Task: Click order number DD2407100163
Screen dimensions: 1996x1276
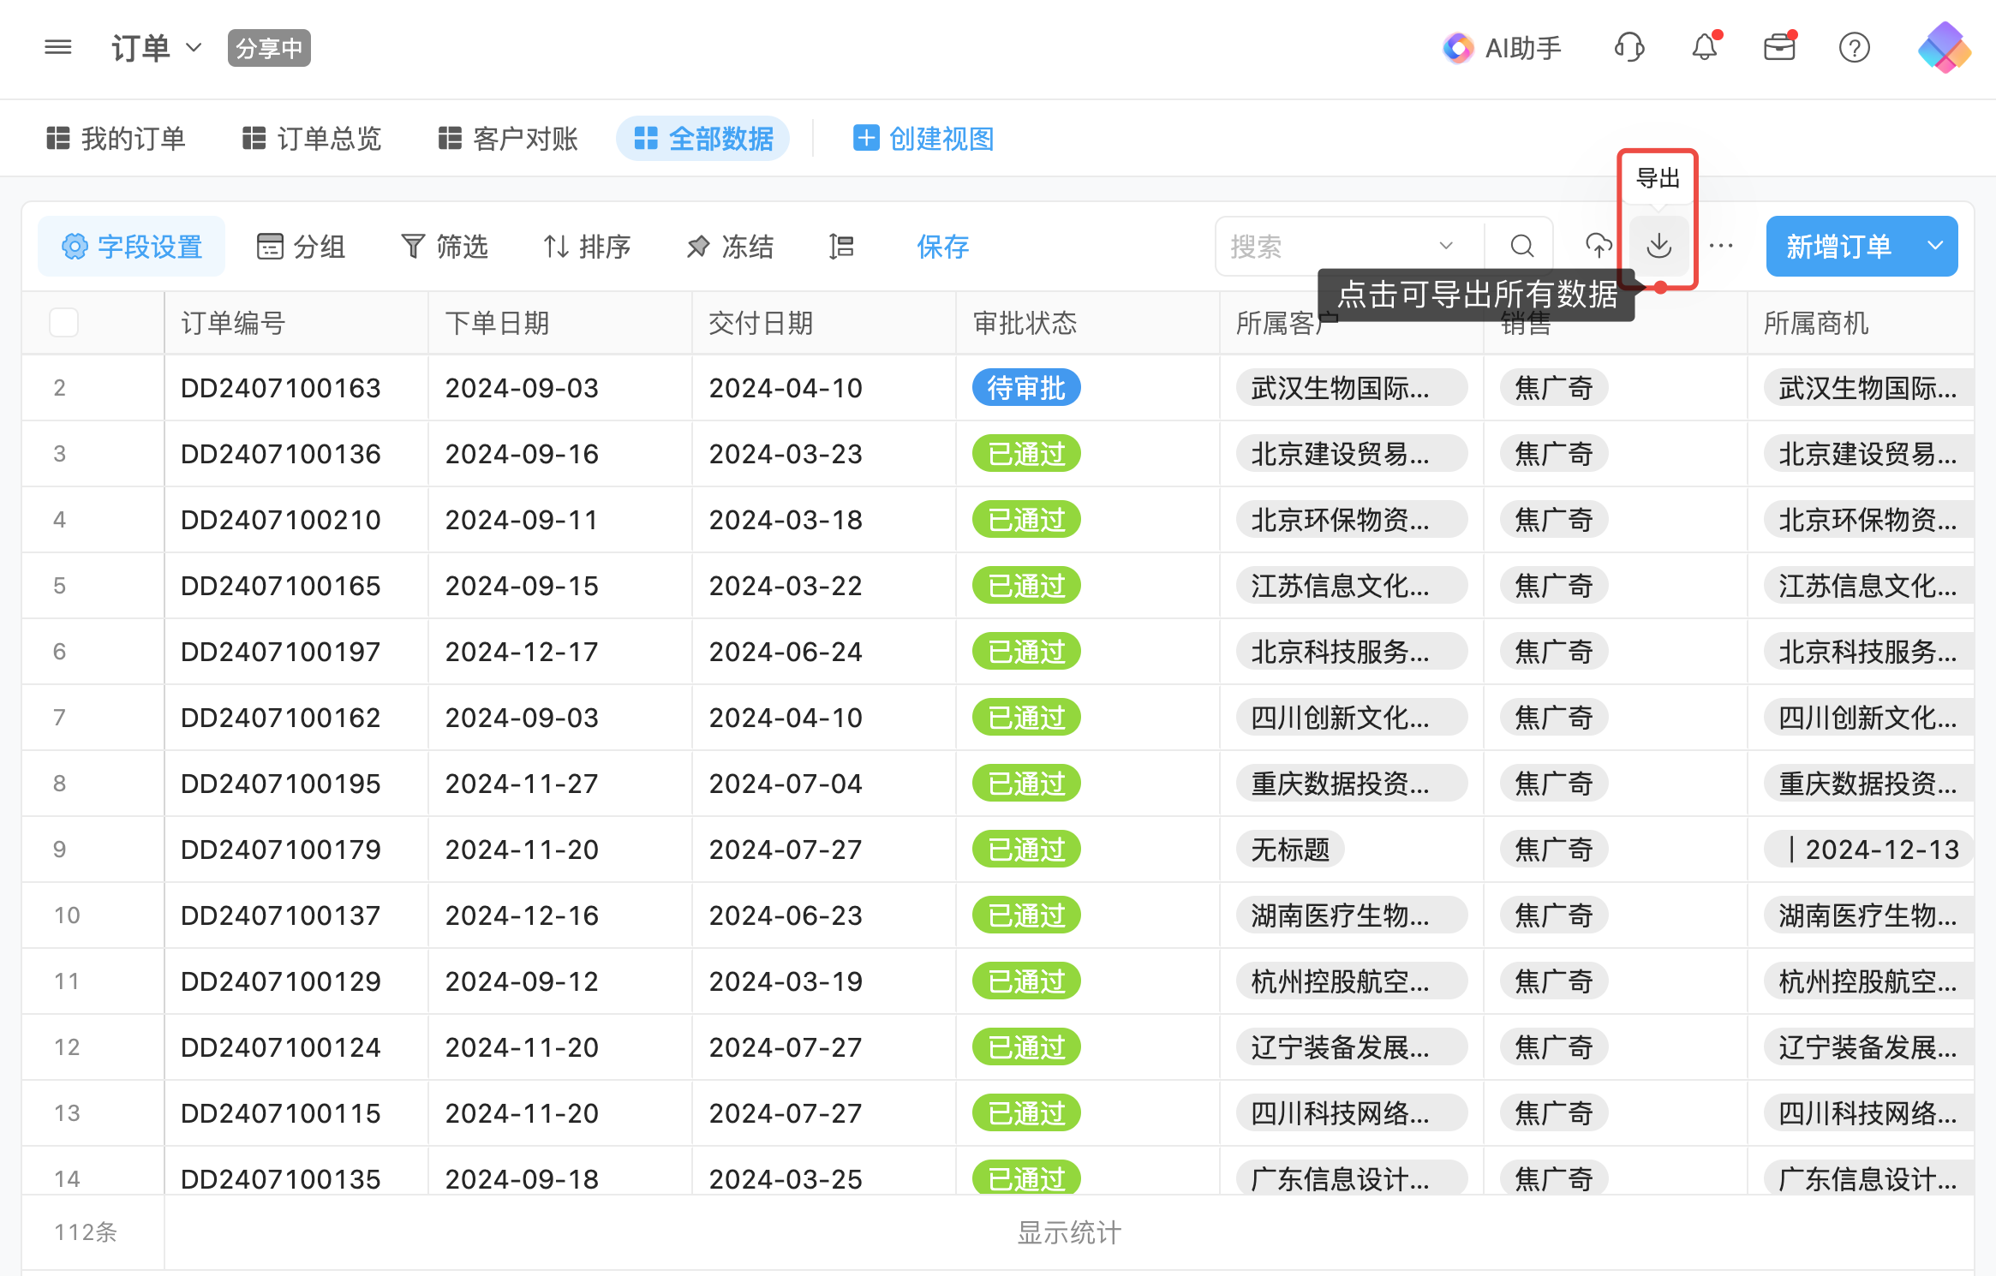Action: click(x=280, y=388)
